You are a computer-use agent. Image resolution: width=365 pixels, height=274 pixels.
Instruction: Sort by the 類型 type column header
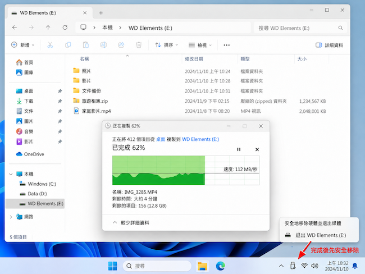click(245, 59)
